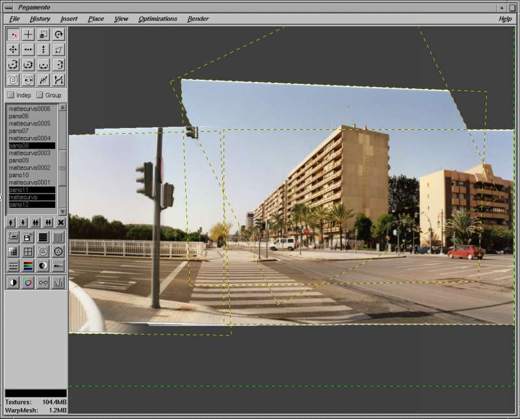The image size is (520, 419).
Task: Click the glasses-shaped icon
Action: (x=43, y=283)
